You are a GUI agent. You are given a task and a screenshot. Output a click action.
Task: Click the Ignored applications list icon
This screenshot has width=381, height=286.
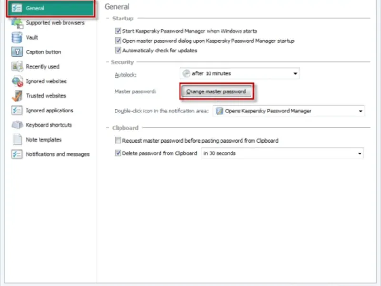[17, 111]
